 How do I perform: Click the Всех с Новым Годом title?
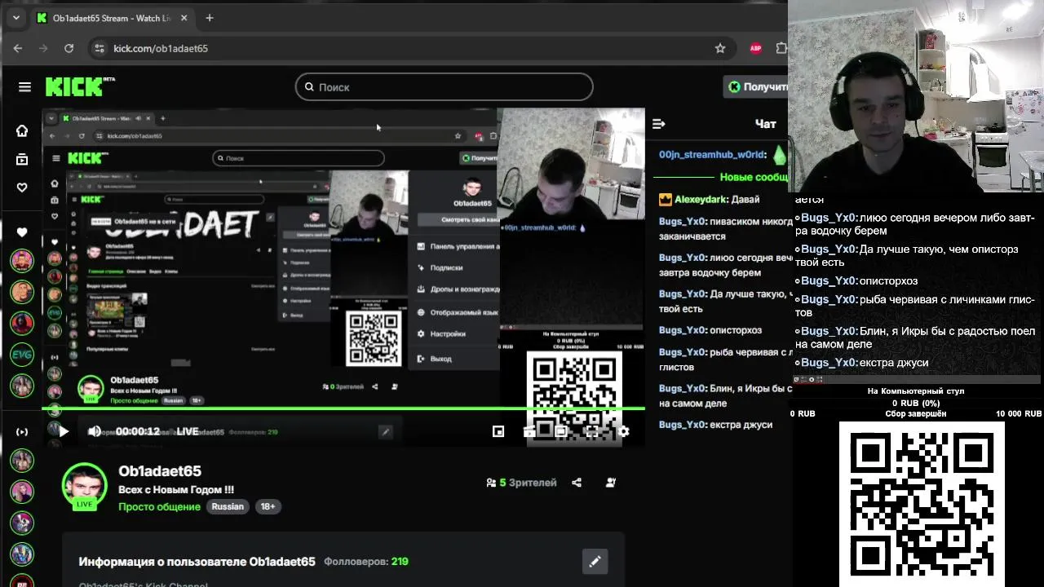176,489
